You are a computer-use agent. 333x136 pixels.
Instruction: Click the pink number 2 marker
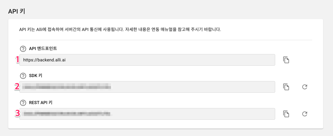click(17, 87)
